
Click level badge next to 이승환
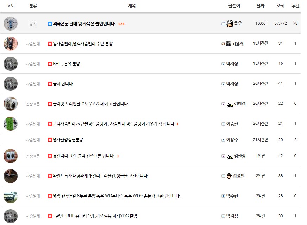pos(223,124)
